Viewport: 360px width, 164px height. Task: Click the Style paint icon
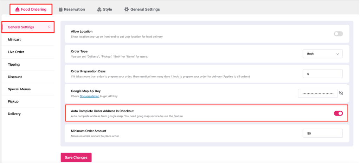[x=99, y=9]
